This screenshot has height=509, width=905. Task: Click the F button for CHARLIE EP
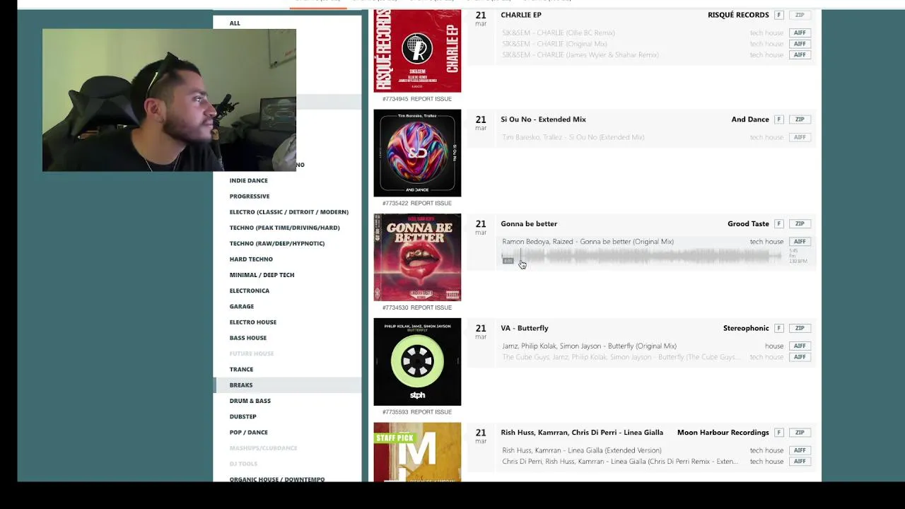coord(778,15)
